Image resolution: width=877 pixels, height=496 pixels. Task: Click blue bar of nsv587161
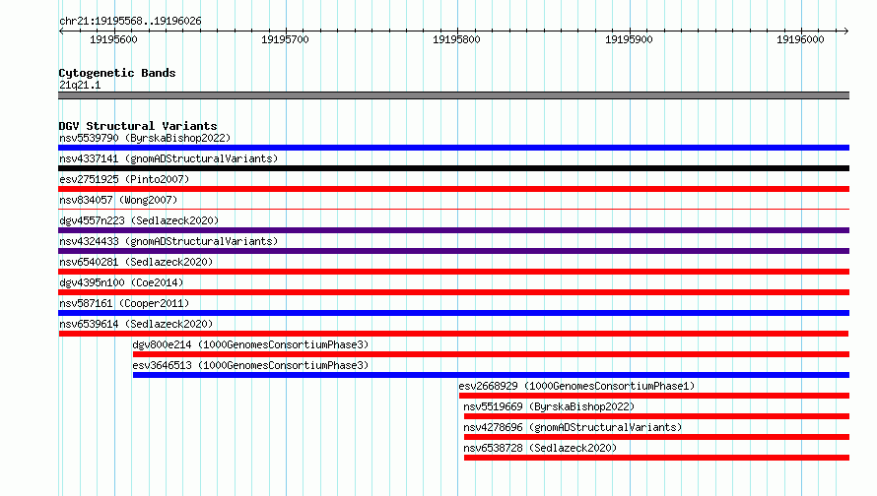(453, 313)
